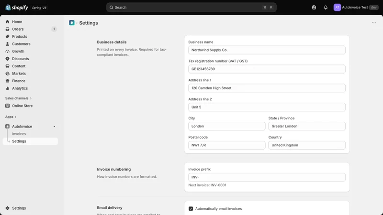383x215 pixels.
Task: Click the Markets globe icon
Action: point(7,74)
